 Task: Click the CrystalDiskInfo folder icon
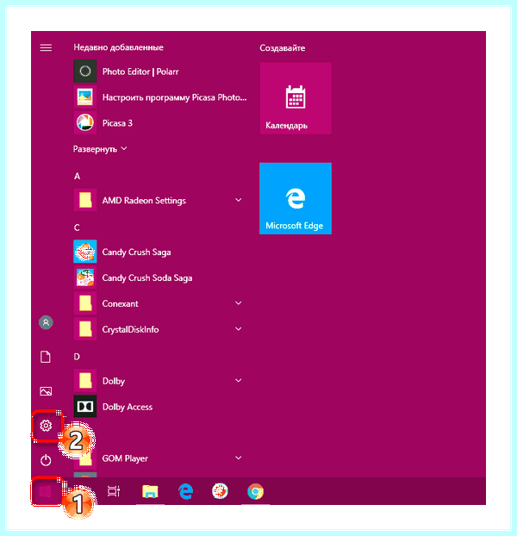tap(85, 329)
